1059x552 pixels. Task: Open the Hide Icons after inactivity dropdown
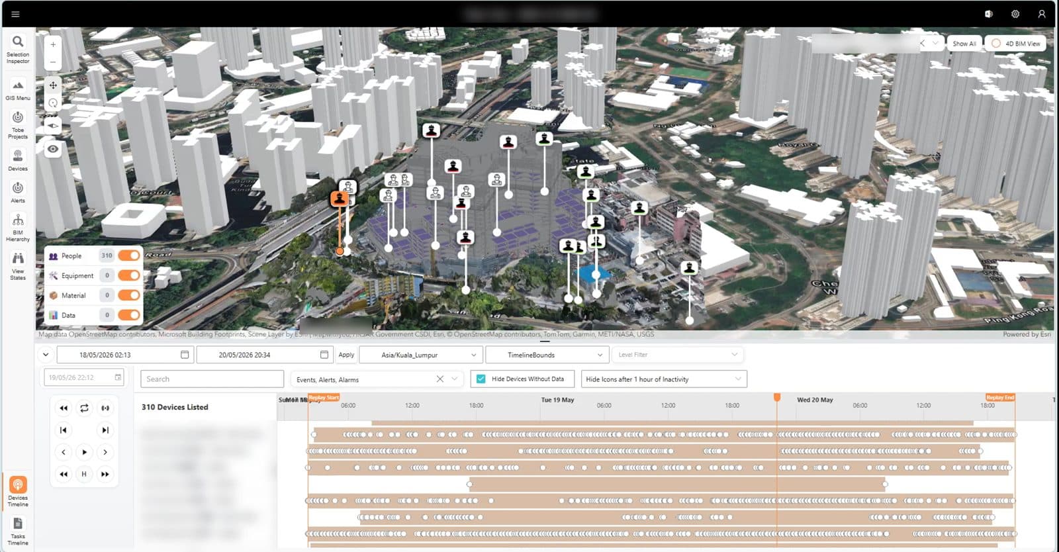pyautogui.click(x=664, y=379)
